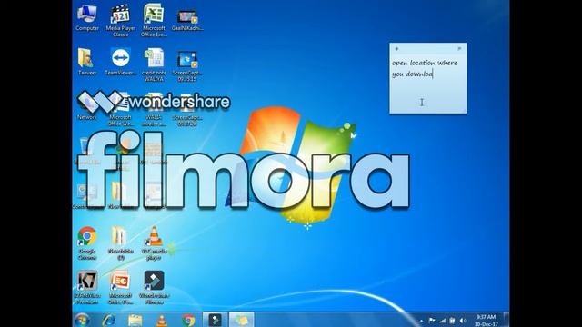
Task: Add a new sticky note with plus
Action: click(396, 48)
